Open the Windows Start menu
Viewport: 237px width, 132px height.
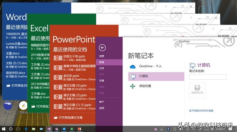3,129
